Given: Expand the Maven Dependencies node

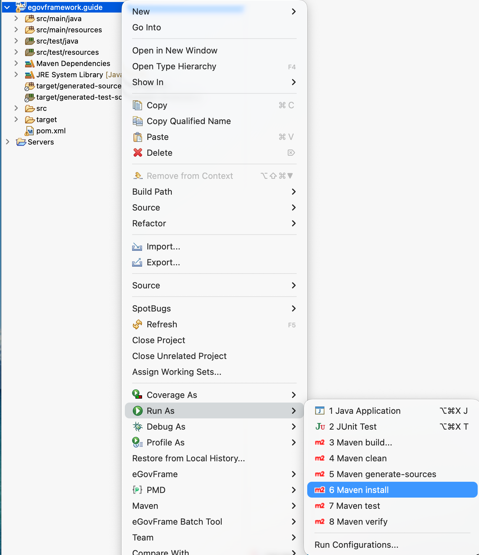Looking at the screenshot, I should point(16,63).
